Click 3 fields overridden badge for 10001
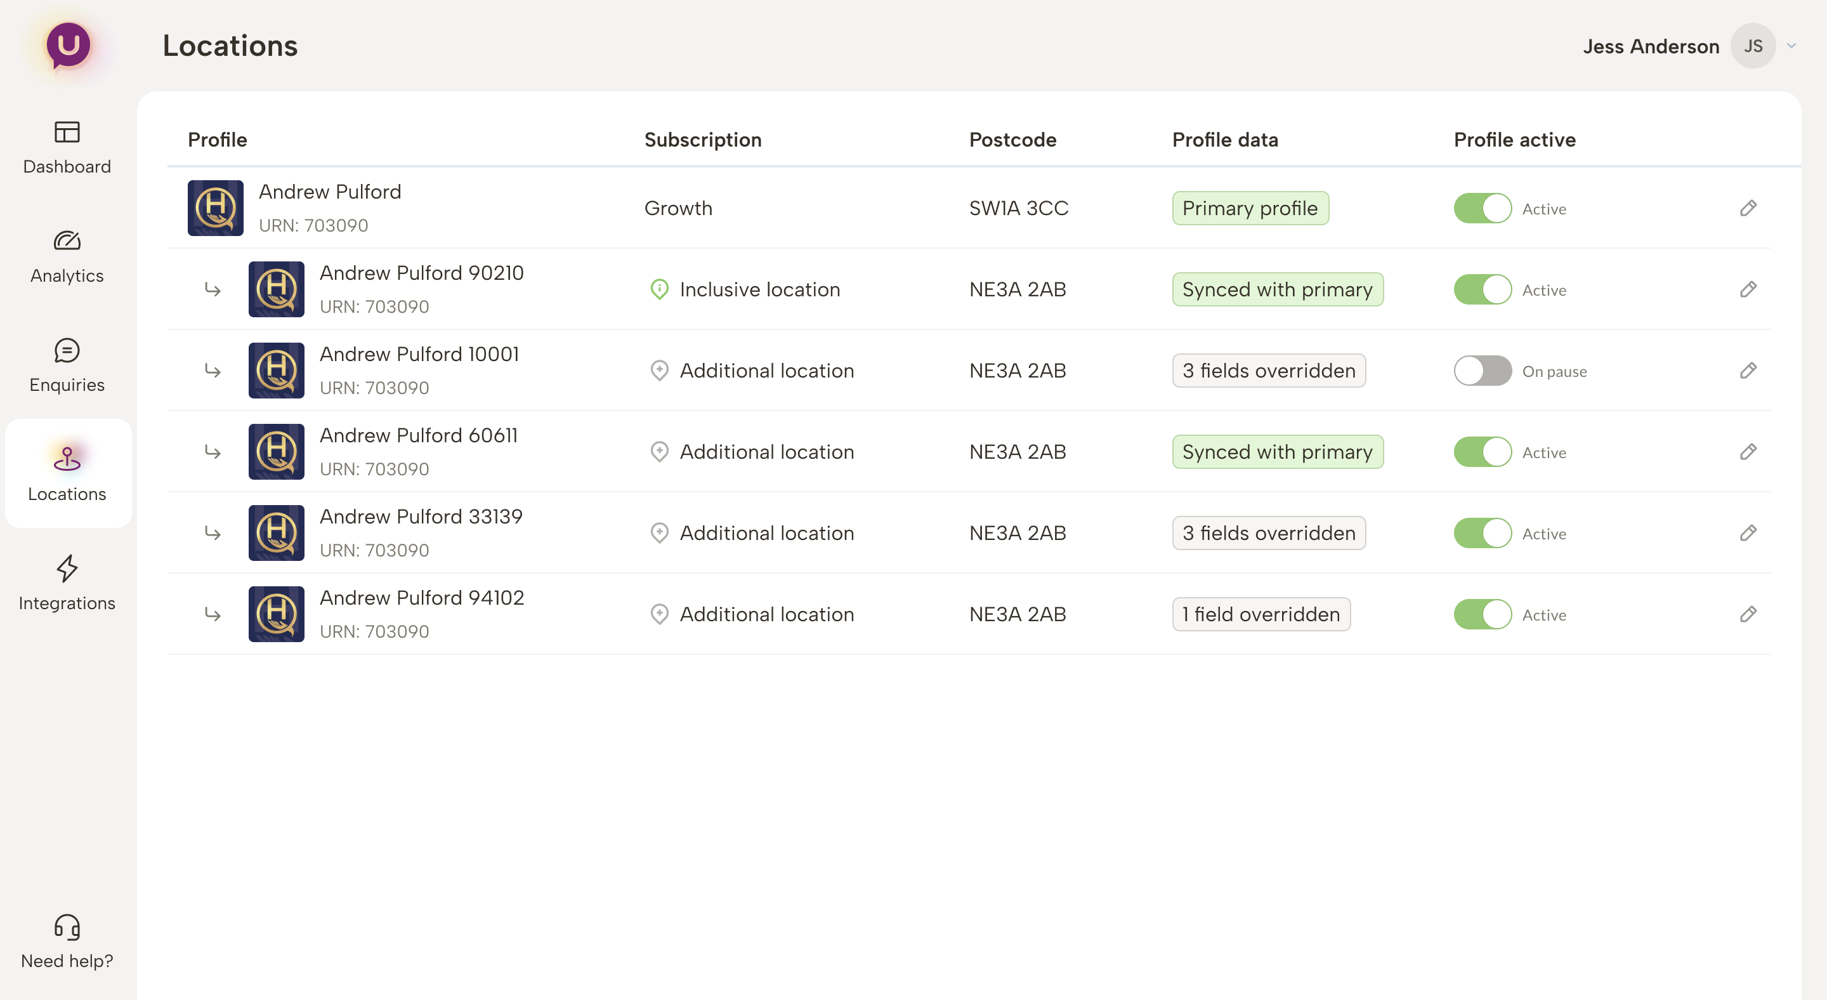Viewport: 1827px width, 1000px height. (x=1269, y=371)
